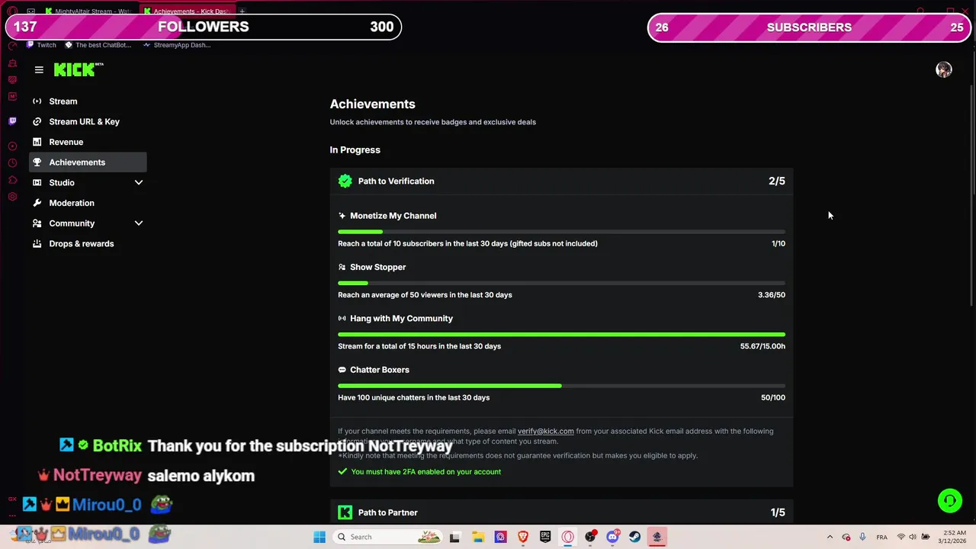This screenshot has height=549, width=976.
Task: Click 'You must have 2FA enabled' text
Action: click(426, 472)
